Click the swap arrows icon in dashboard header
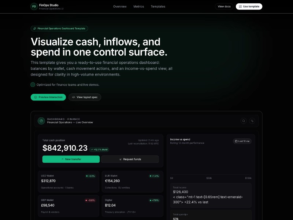Screen dimensions: 293x220 coord(252,121)
